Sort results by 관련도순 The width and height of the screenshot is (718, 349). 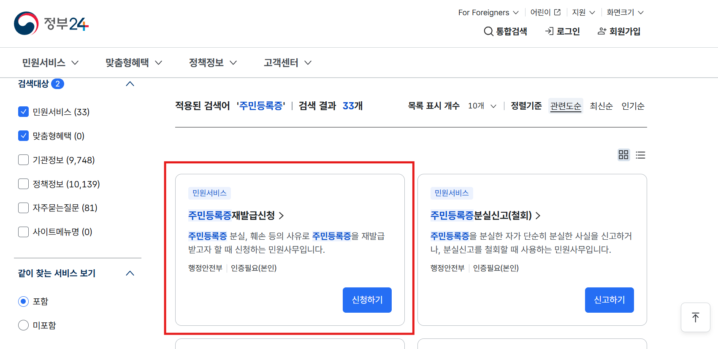point(566,106)
